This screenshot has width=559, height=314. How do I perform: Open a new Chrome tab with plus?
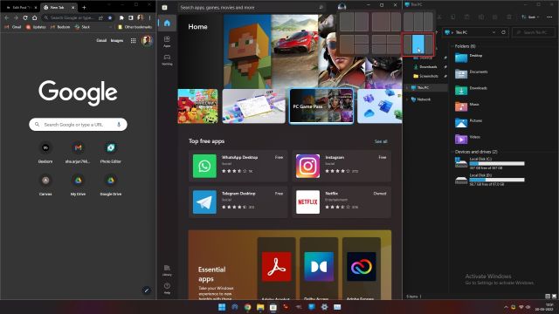(84, 7)
